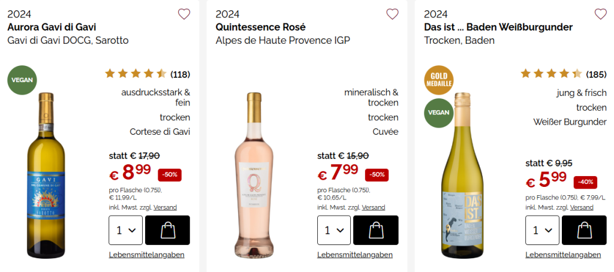The width and height of the screenshot is (614, 272).
Task: Add Aurora Gavi di Gavi to wishlist
Action: pyautogui.click(x=184, y=14)
